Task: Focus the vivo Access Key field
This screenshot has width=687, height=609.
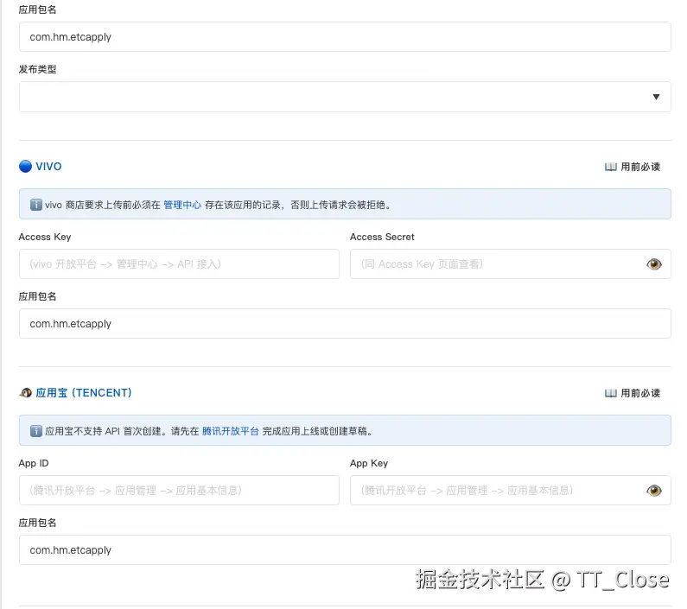Action: point(179,263)
